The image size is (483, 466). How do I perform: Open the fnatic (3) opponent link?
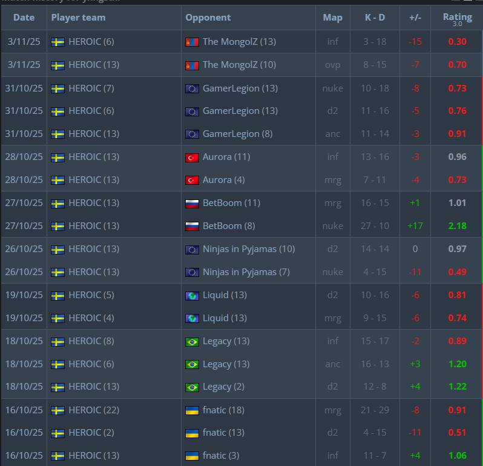[x=221, y=456]
